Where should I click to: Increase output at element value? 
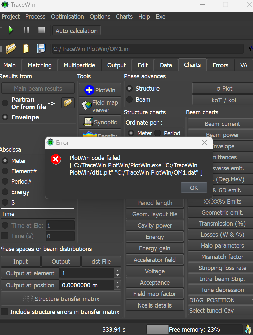coord(118,271)
